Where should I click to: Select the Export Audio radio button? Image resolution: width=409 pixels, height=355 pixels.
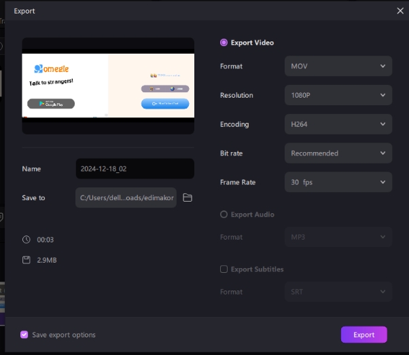coord(224,214)
